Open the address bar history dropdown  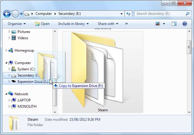[x=121, y=14]
